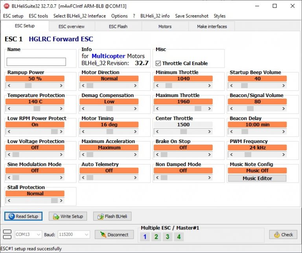Viewport: 302px width, 253px height.
Task: Increase Auto Telemetry right arrow
Action: (x=135, y=178)
